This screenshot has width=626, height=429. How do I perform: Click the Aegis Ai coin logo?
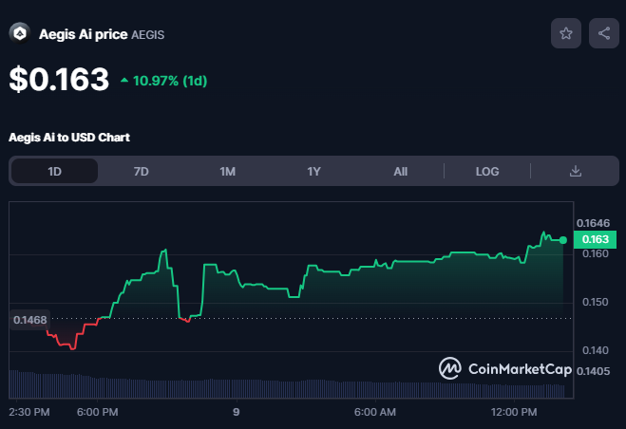click(20, 33)
